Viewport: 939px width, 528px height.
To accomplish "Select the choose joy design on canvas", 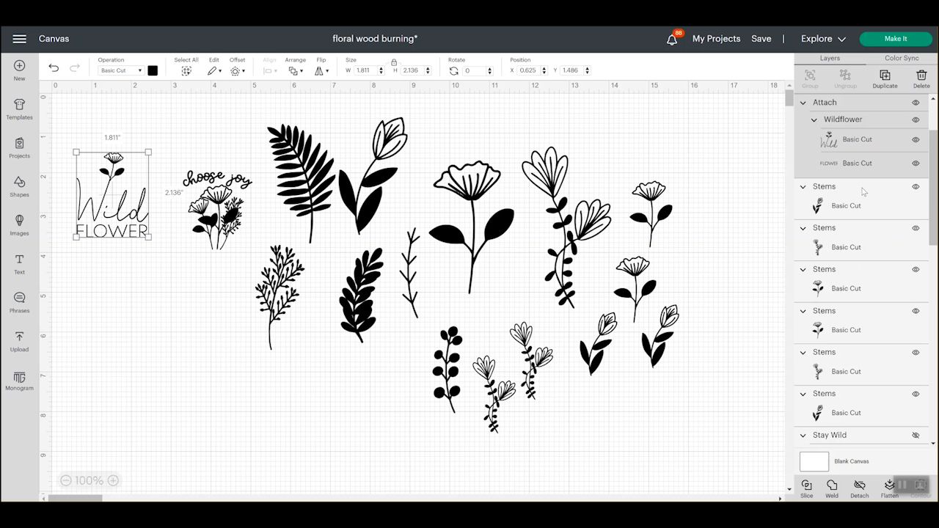I will 217,210.
